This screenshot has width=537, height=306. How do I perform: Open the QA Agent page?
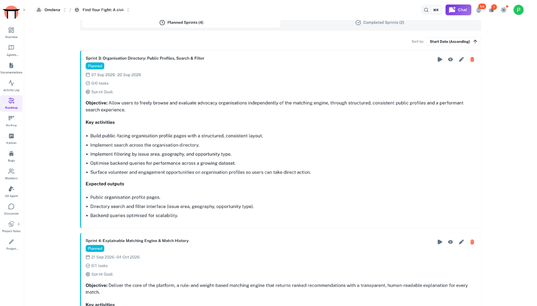[11, 191]
